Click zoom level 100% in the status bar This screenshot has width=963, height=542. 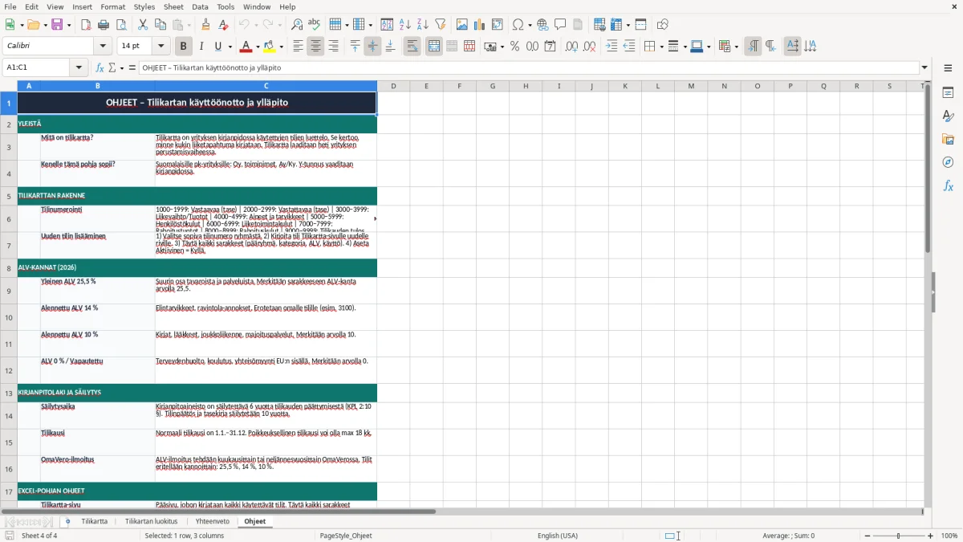pyautogui.click(x=949, y=536)
